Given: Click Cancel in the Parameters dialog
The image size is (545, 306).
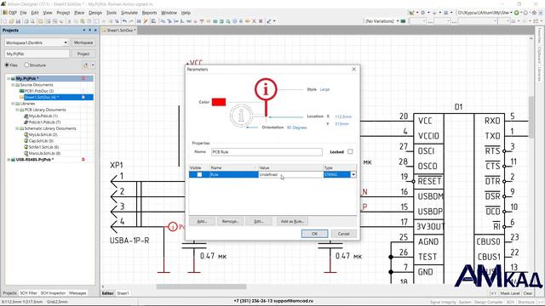Looking at the screenshot, I should point(344,234).
